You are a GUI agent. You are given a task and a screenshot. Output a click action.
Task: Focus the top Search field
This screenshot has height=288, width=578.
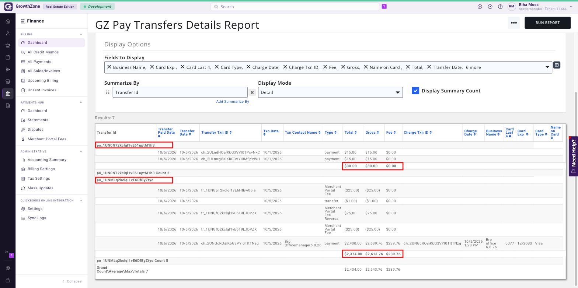tap(295, 7)
